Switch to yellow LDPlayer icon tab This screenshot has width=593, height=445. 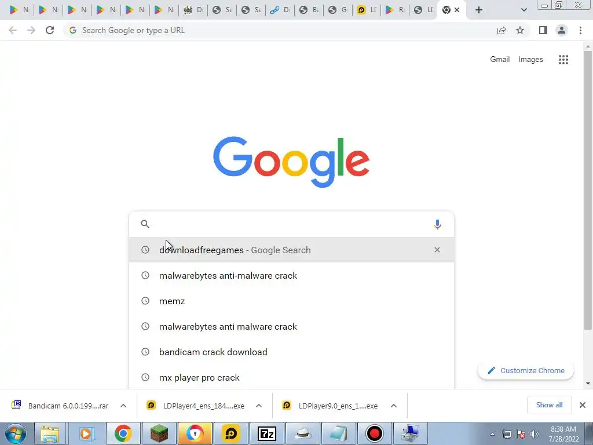[x=367, y=10]
